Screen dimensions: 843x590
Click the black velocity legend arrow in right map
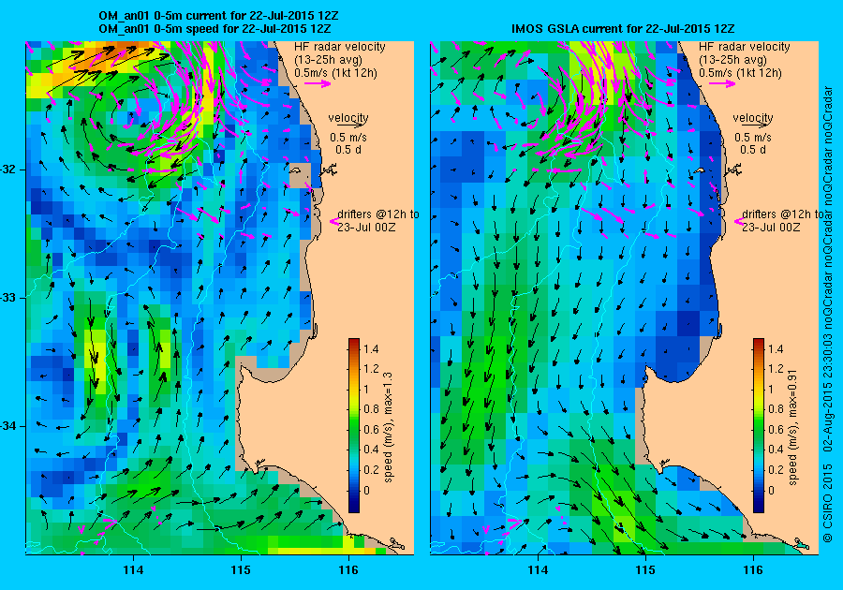(x=753, y=125)
